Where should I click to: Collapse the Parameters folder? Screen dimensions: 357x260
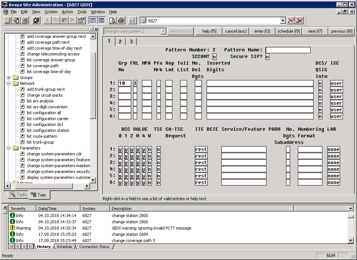(9, 148)
